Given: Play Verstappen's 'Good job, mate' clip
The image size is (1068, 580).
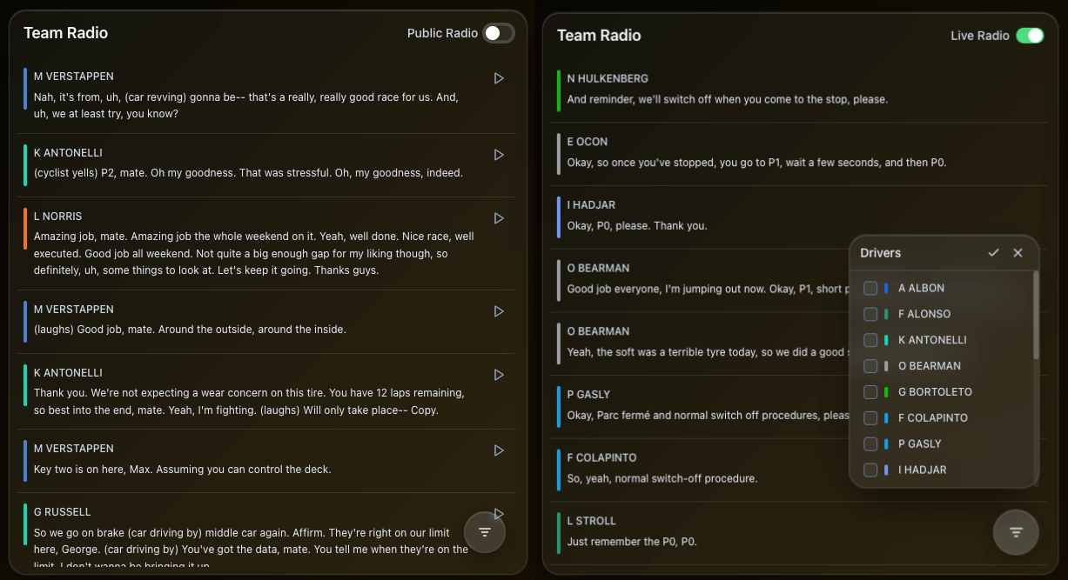Looking at the screenshot, I should point(499,311).
